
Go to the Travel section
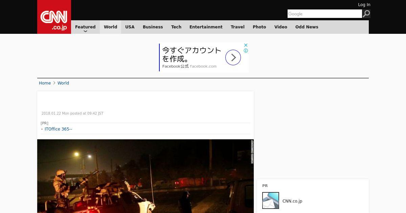pyautogui.click(x=238, y=27)
